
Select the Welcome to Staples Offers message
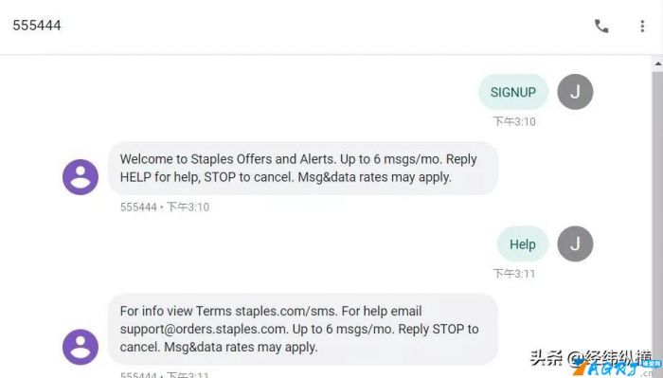(303, 168)
